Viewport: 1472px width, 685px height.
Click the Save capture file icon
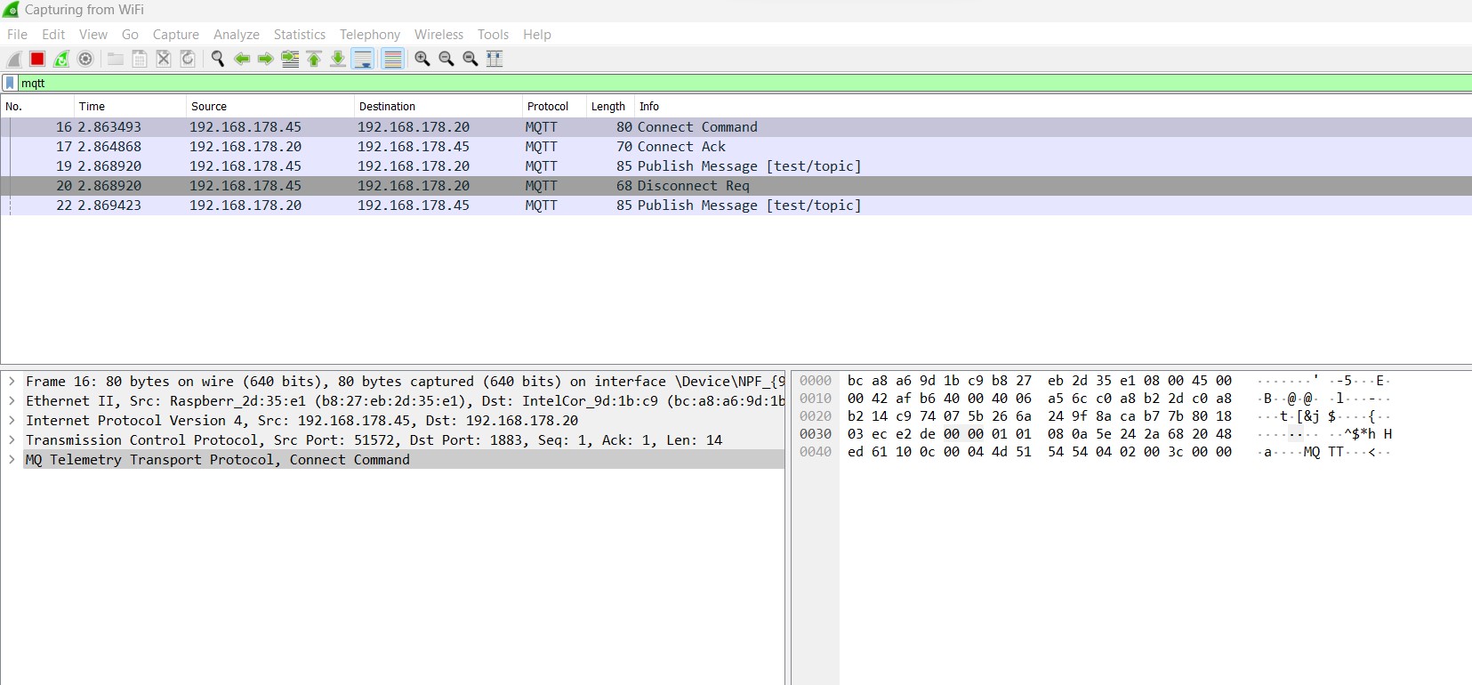pyautogui.click(x=140, y=59)
